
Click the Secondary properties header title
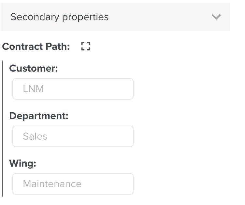point(59,17)
